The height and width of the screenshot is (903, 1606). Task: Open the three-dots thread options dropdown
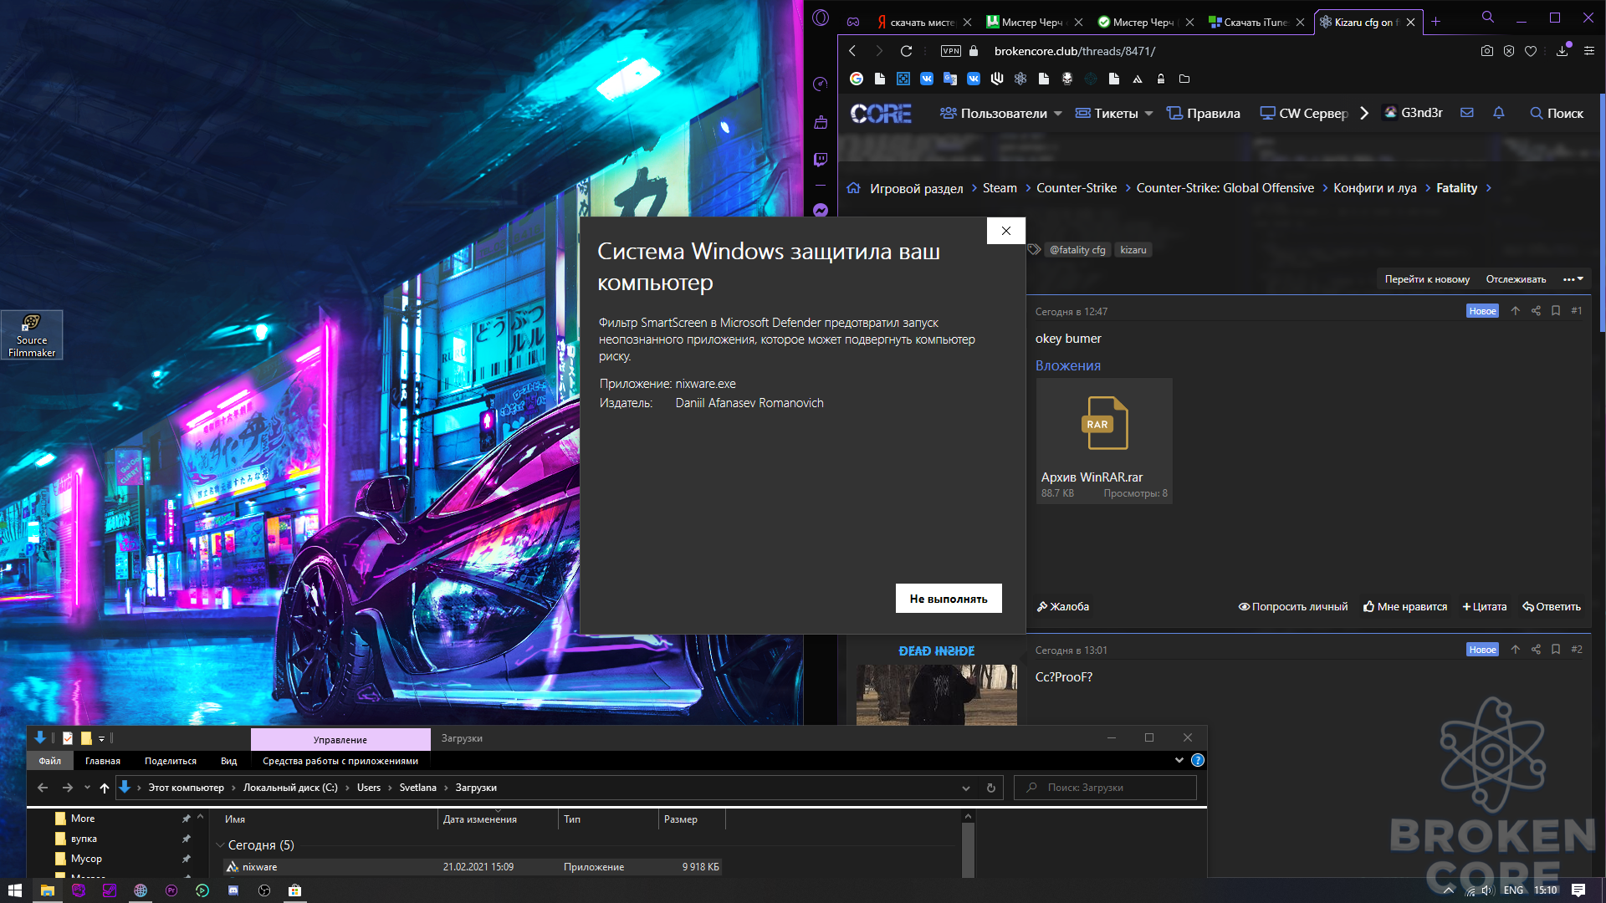coord(1573,279)
